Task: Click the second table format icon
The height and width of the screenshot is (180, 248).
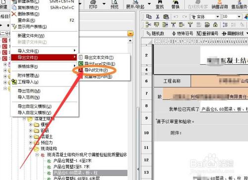Action: click(x=156, y=25)
